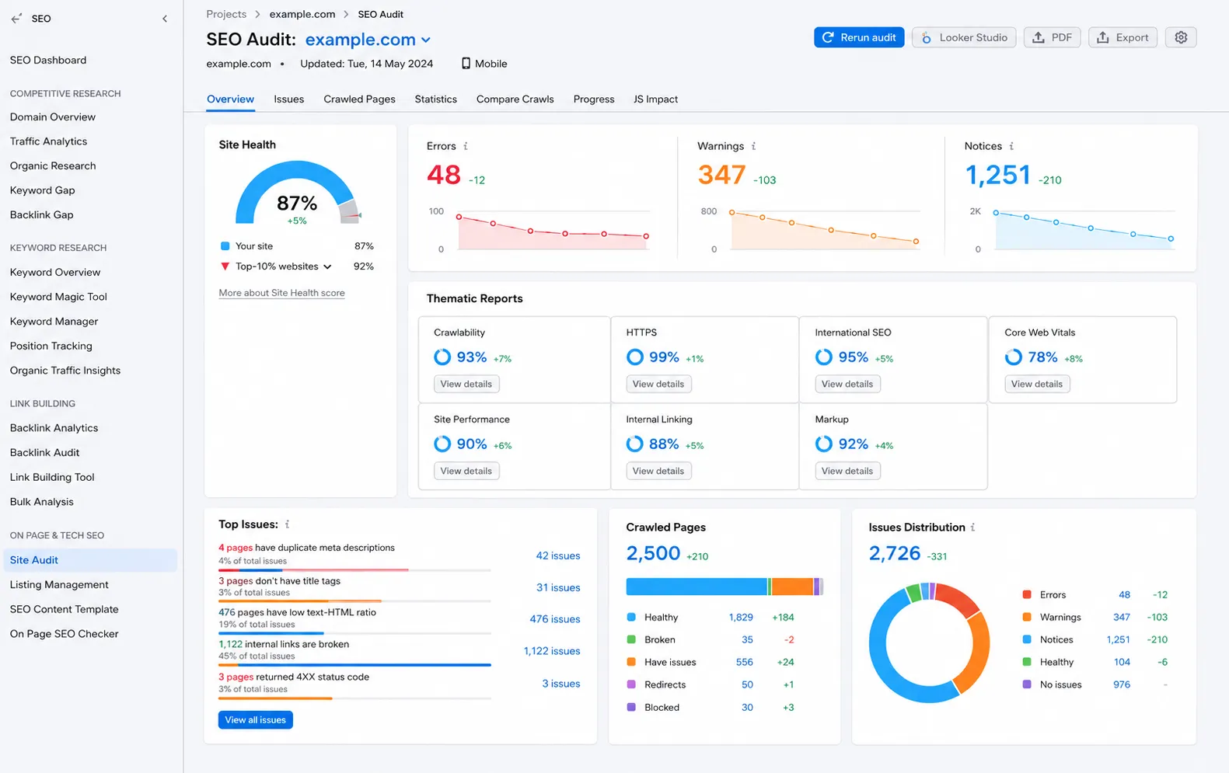Viewport: 1229px width, 773px height.
Task: Click the Healthy blue swatch under Crawled Pages
Action: (631, 617)
